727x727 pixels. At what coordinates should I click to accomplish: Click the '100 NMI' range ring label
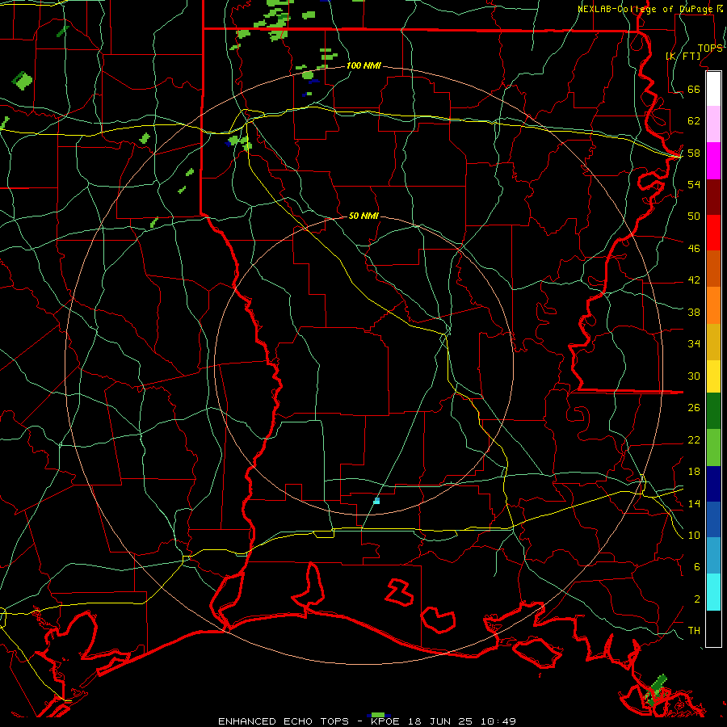(363, 66)
